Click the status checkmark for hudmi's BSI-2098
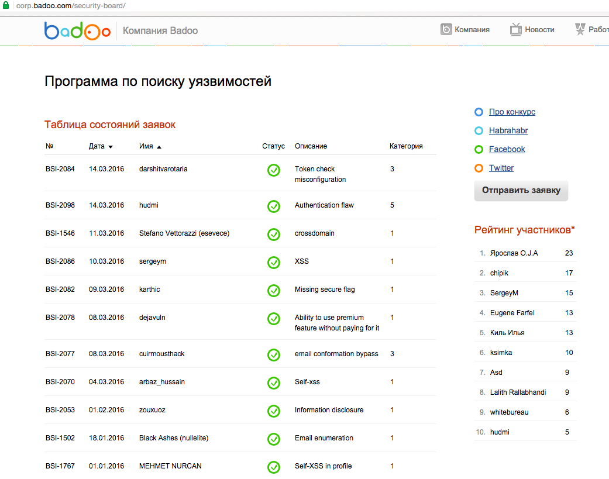The image size is (609, 479). coord(273,206)
